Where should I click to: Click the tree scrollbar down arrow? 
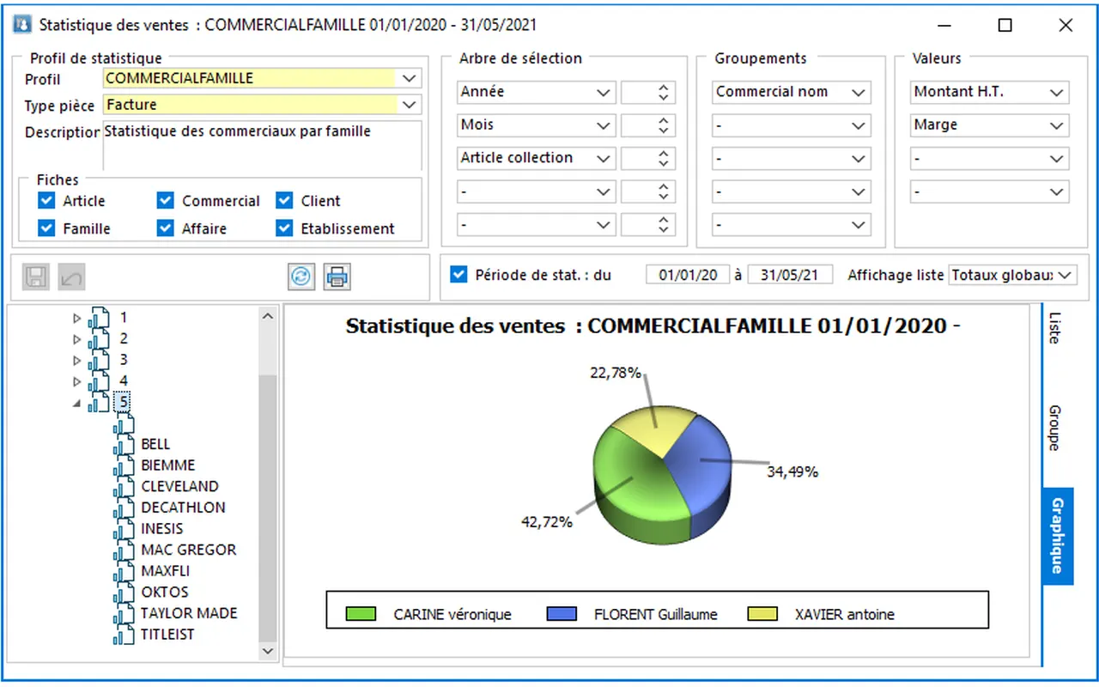click(268, 652)
